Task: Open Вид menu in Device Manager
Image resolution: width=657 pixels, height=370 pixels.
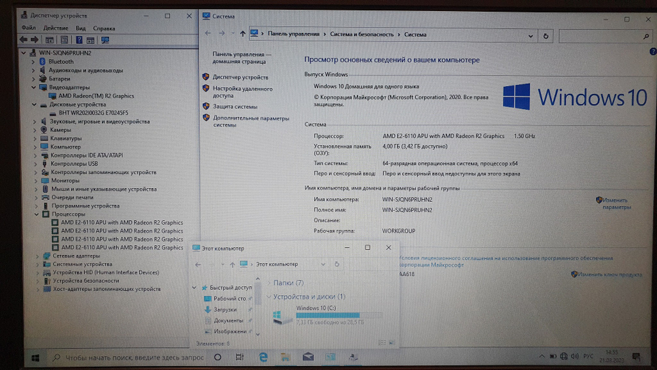Action: pos(80,28)
